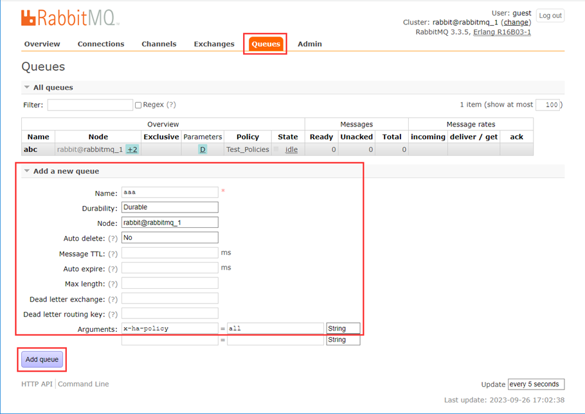The width and height of the screenshot is (585, 414).
Task: Click the empty second argument key field
Action: tap(170, 340)
